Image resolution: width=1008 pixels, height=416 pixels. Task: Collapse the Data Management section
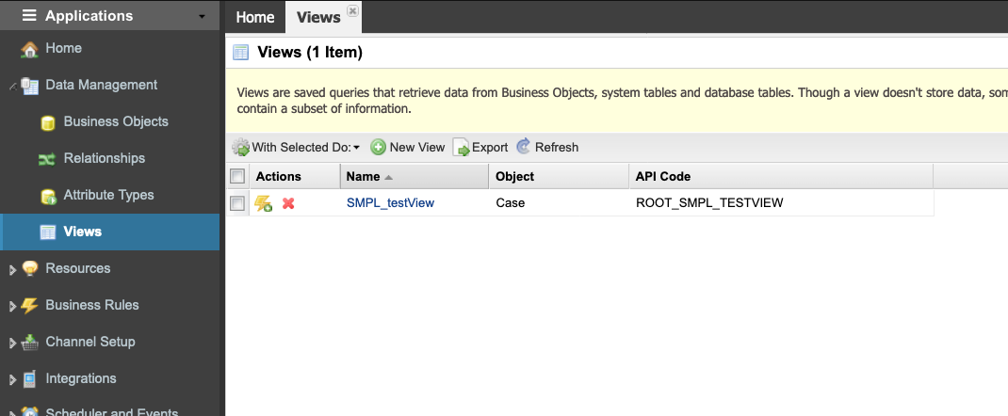(x=13, y=86)
